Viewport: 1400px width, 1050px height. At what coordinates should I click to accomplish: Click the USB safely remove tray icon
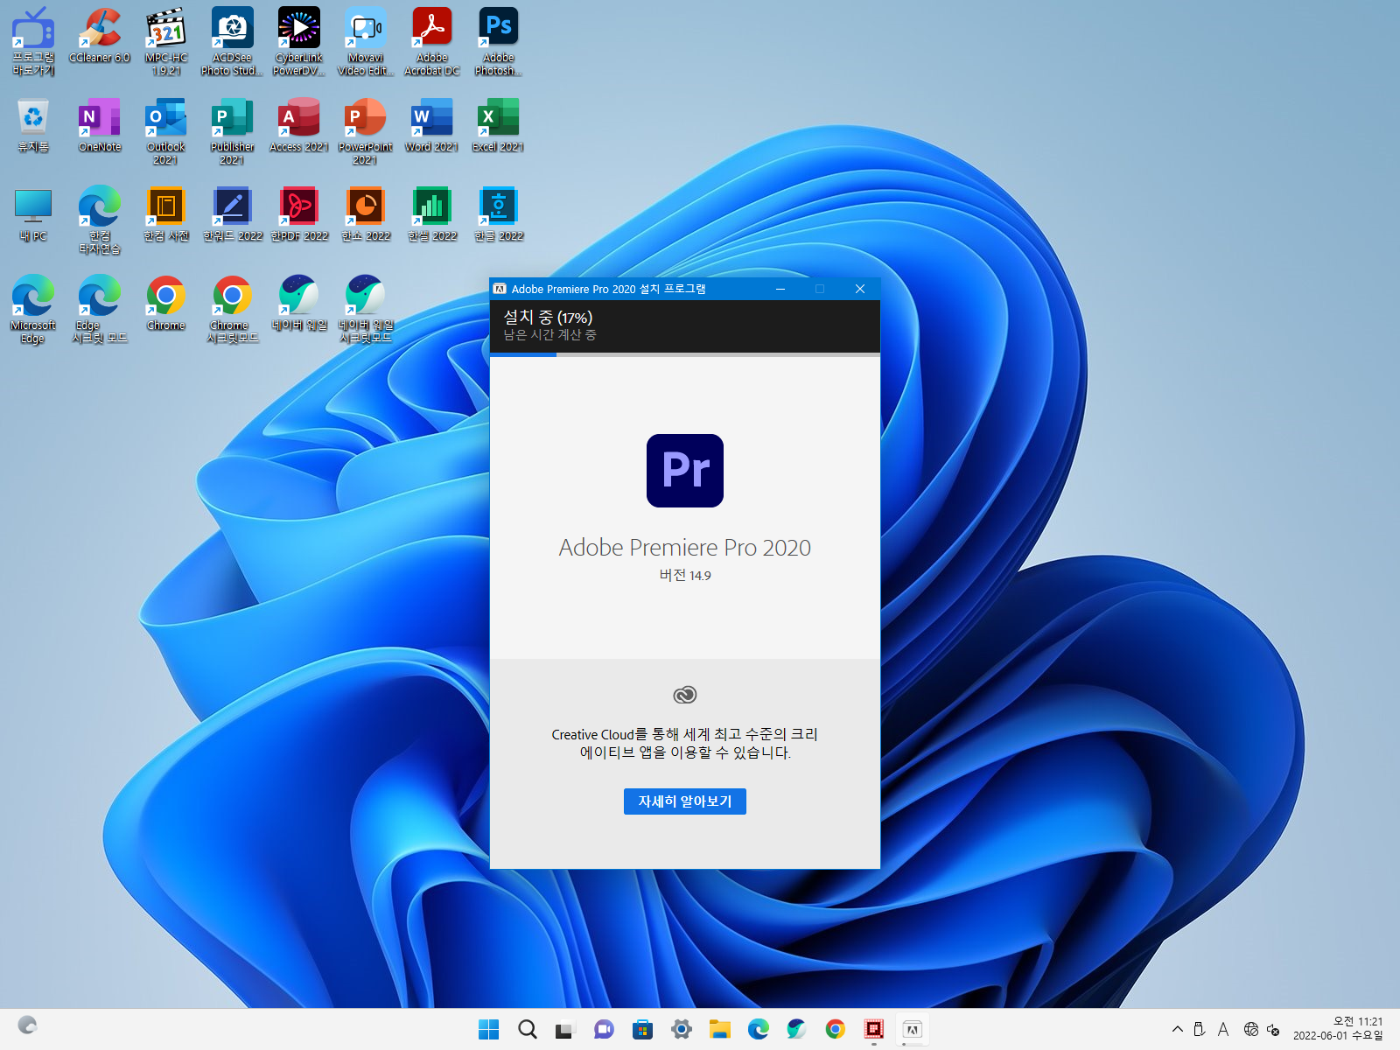pos(1200,1030)
